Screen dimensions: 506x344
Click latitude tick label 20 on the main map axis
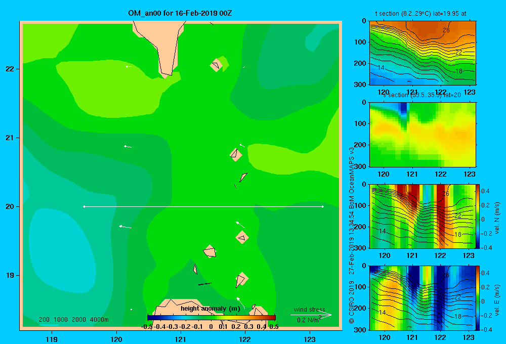(10, 206)
